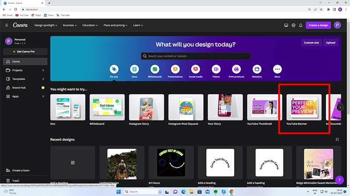Expand Templates arrow in sidebar
The image size is (350, 196).
(43, 79)
